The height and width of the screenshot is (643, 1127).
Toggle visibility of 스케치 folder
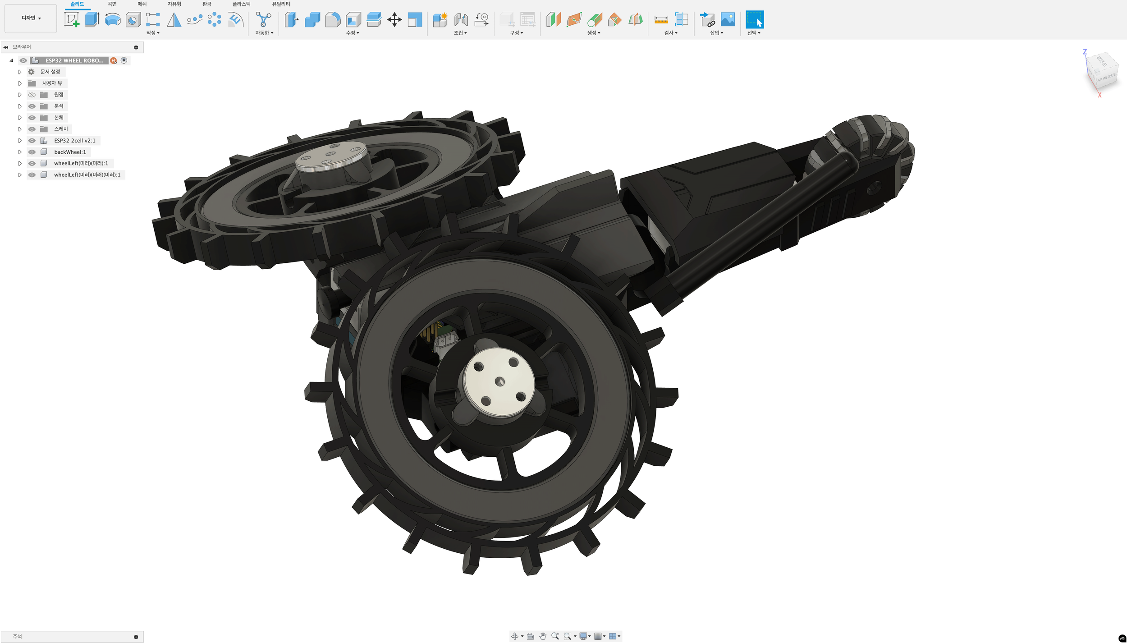[x=32, y=129]
